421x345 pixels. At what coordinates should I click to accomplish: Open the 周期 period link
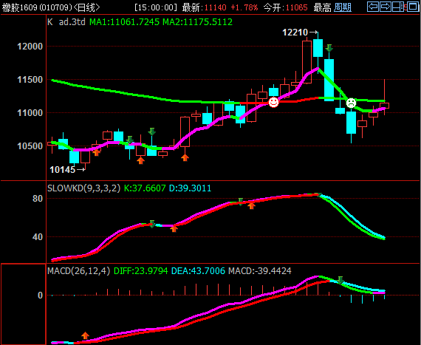[x=343, y=7]
